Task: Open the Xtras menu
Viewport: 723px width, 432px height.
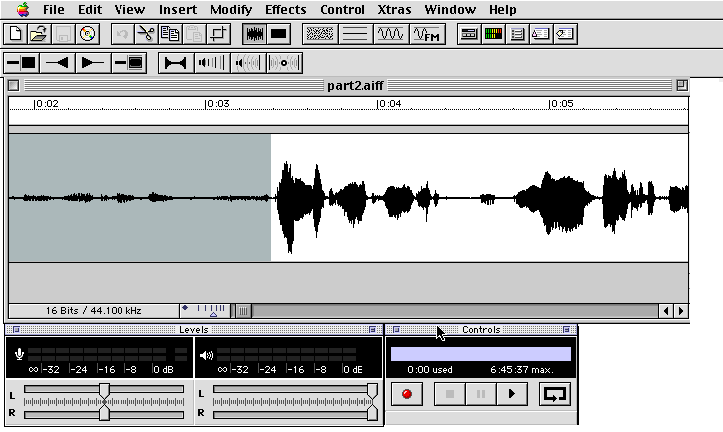Action: pos(394,9)
